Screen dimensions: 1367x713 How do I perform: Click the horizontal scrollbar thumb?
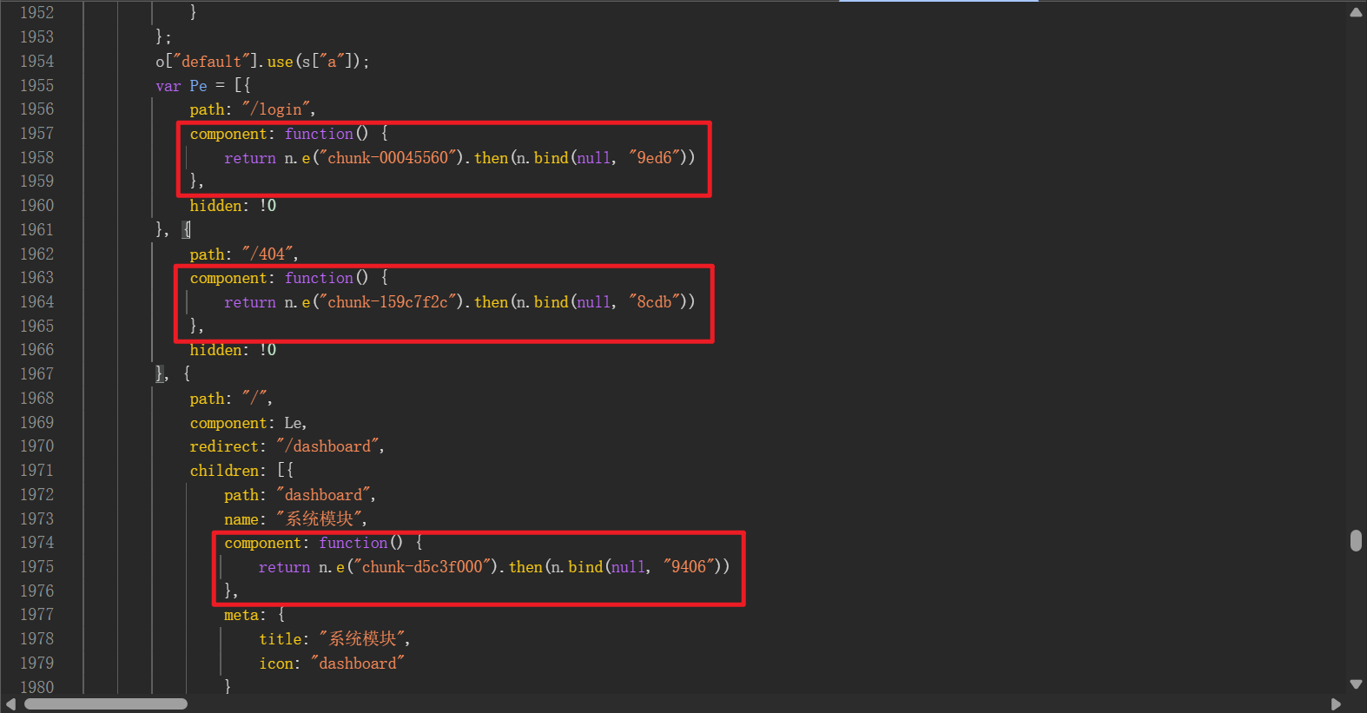tap(106, 703)
